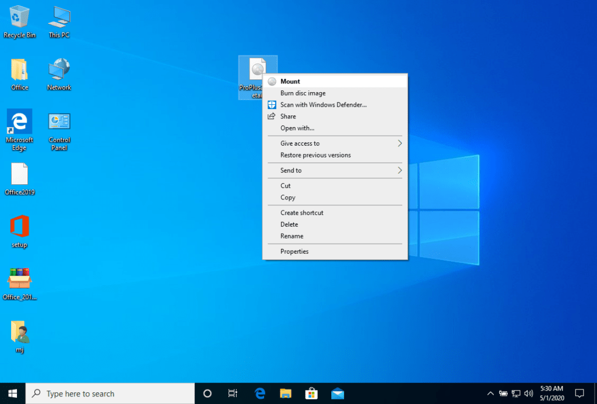Click Scan with Windows Defender option
The height and width of the screenshot is (404, 597).
click(323, 105)
